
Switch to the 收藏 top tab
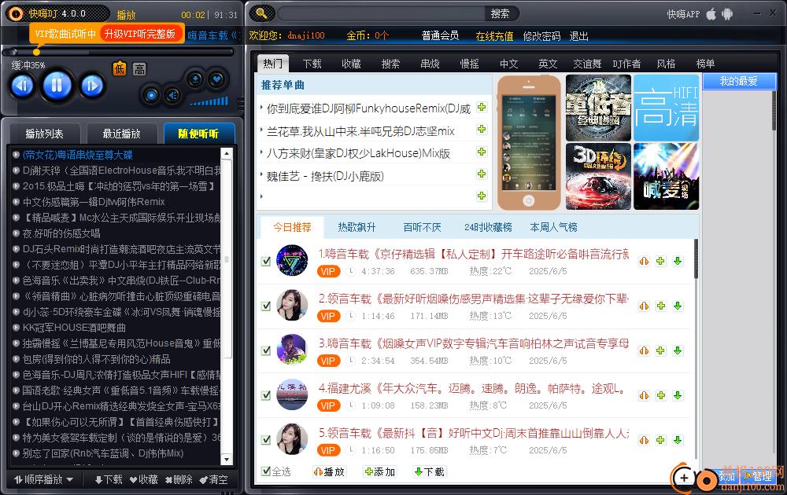point(351,64)
